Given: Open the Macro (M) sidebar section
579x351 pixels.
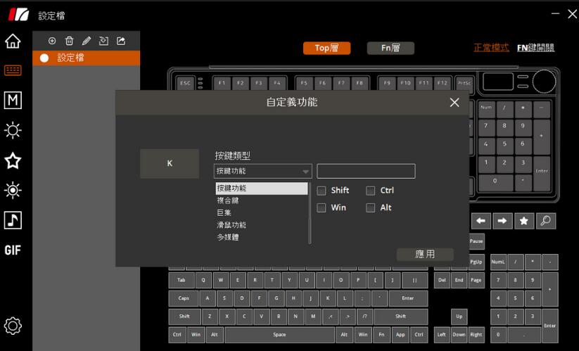Looking at the screenshot, I should coord(13,100).
